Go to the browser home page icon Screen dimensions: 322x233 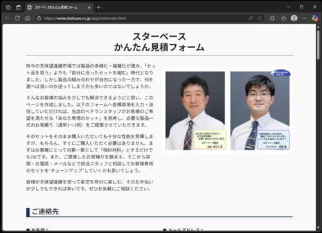click(x=28, y=18)
